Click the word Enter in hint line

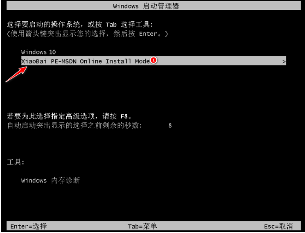(148, 34)
